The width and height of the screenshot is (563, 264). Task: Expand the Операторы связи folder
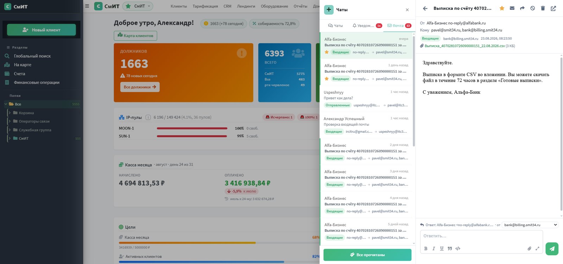click(x=10, y=121)
